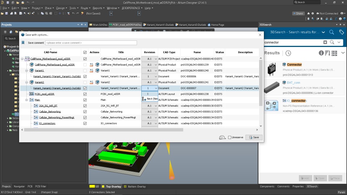Image resolution: width=347 pixels, height=195 pixels.
Task: Click the PCB1_mod_wDDR CAD name link
Action: pos(44,94)
